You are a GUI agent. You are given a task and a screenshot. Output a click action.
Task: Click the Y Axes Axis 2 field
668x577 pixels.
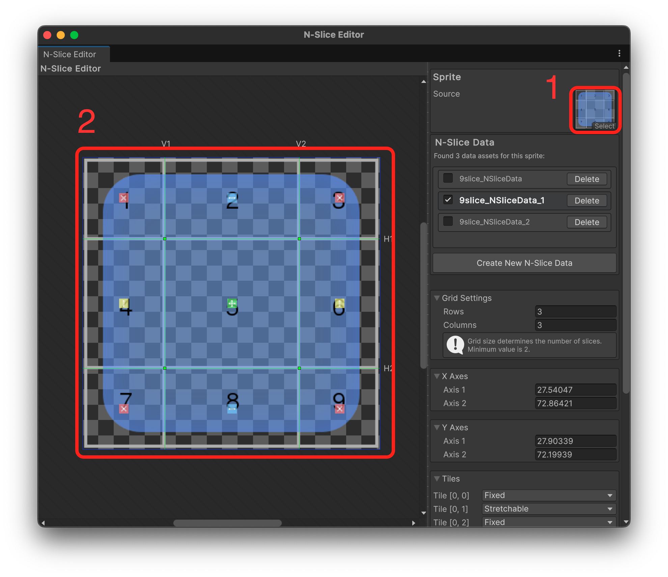576,454
